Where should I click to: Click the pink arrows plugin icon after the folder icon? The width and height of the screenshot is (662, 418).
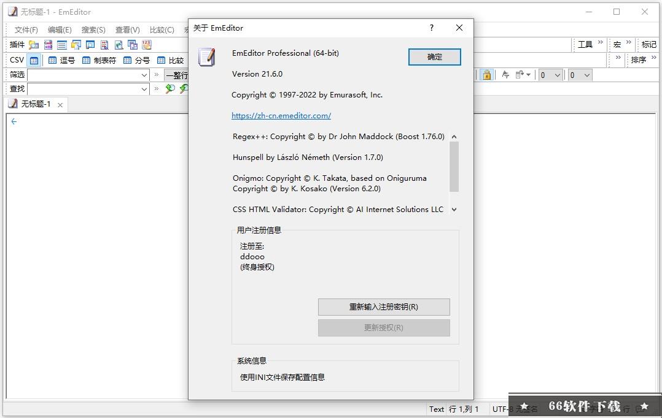48,45
